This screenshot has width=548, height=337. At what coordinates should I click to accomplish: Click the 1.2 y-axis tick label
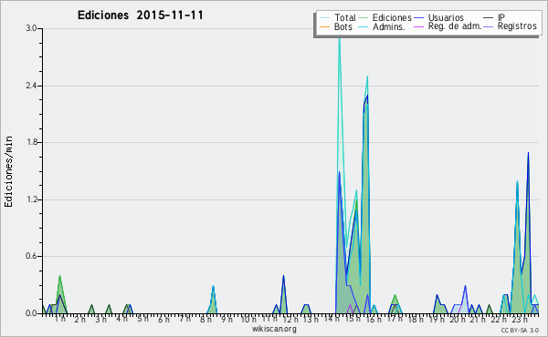32,199
